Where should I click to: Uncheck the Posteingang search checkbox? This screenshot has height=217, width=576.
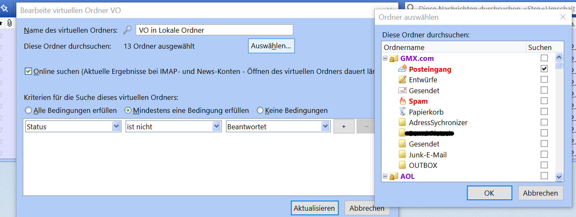(544, 68)
